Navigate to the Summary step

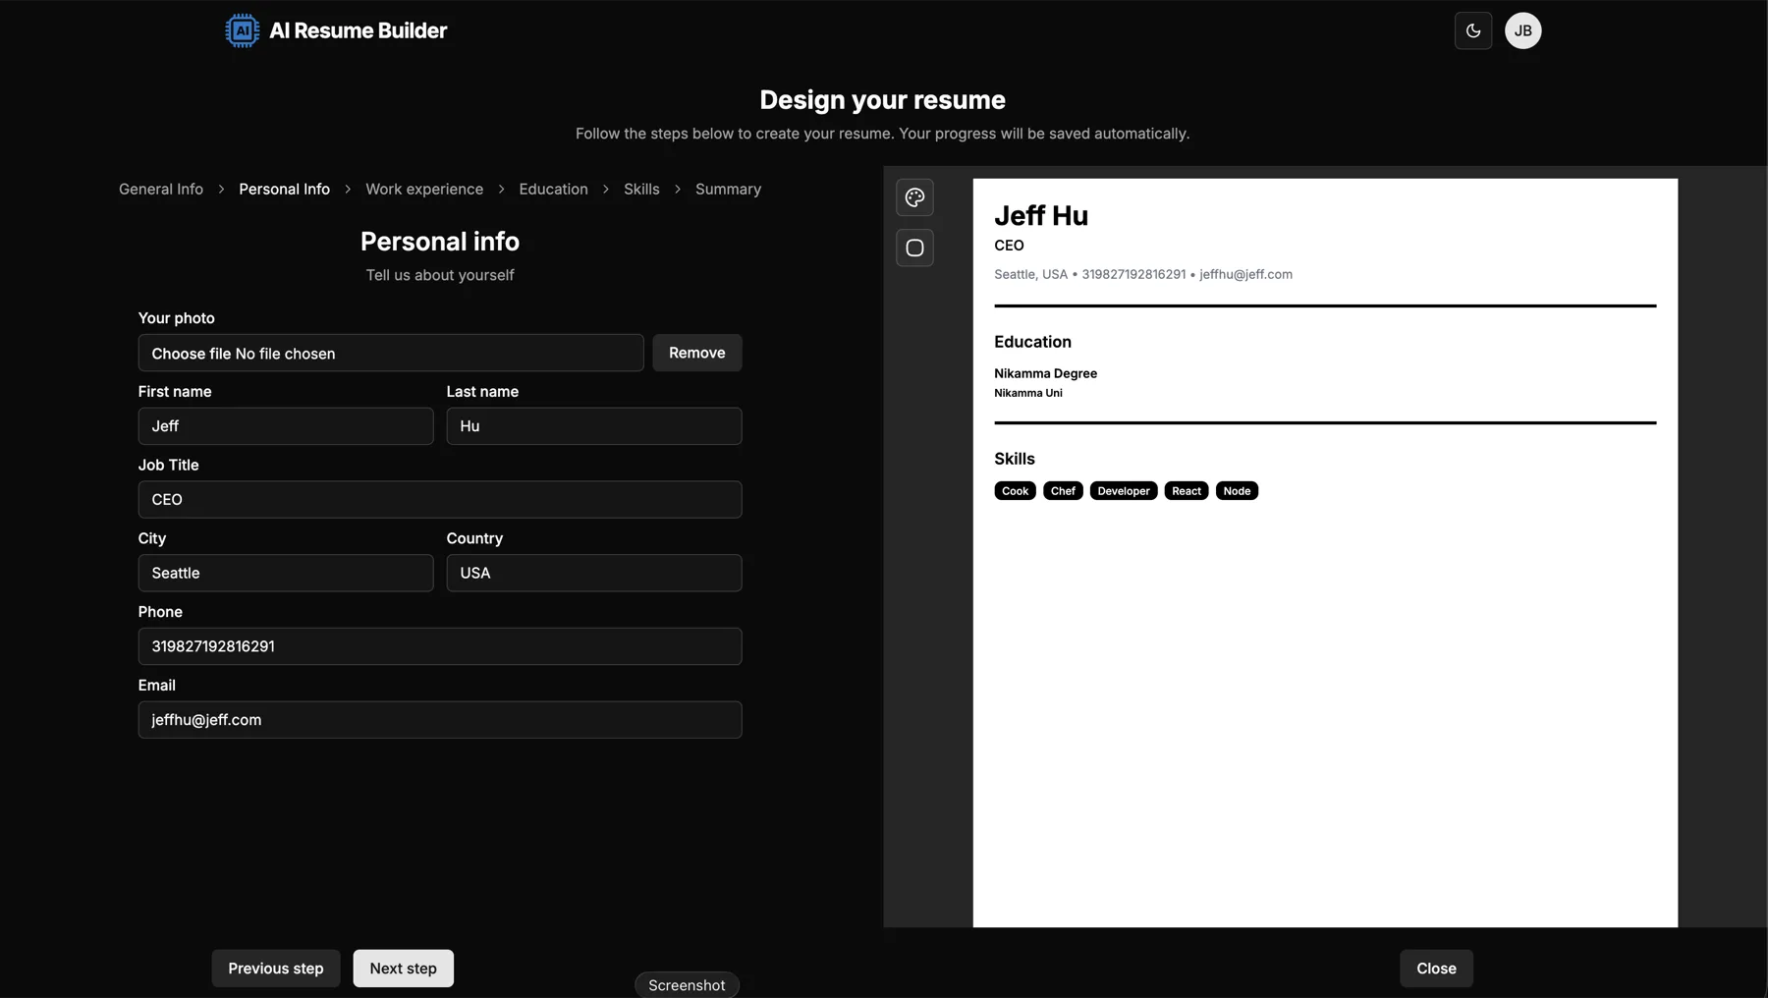pos(728,189)
